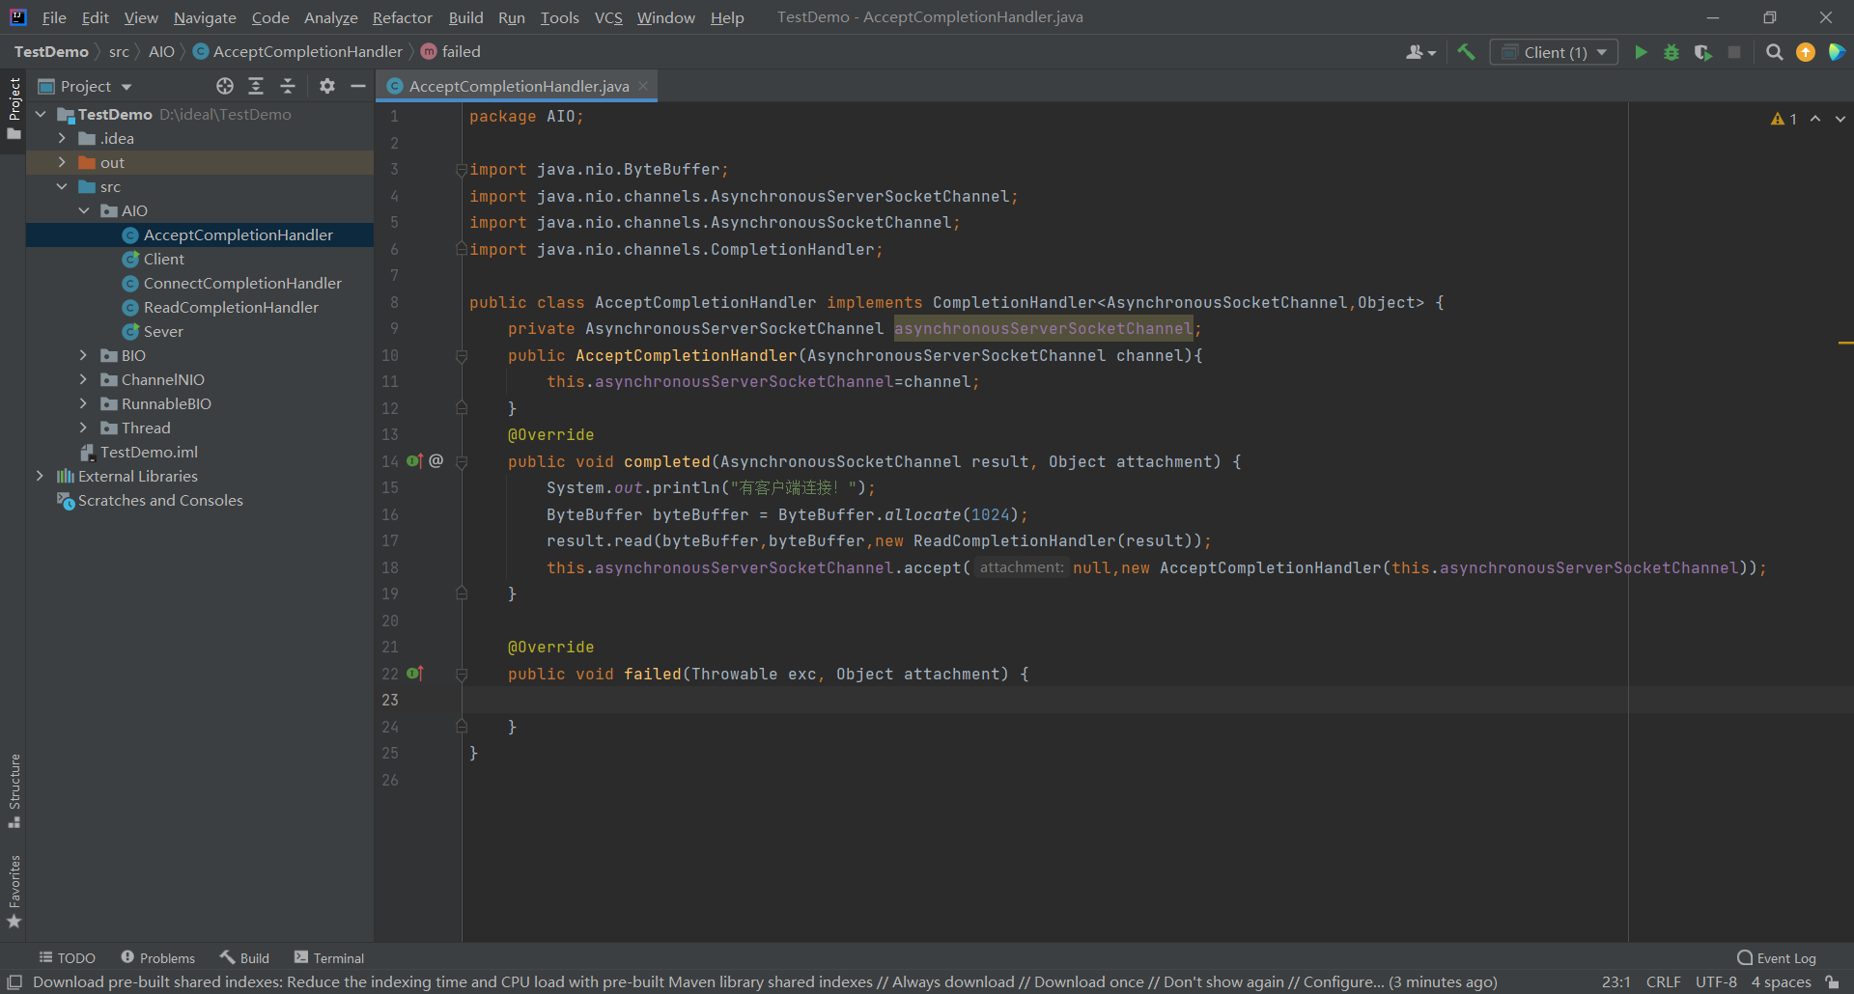This screenshot has height=994, width=1854.
Task: Click the IDE update orange arrow icon
Action: click(1806, 52)
